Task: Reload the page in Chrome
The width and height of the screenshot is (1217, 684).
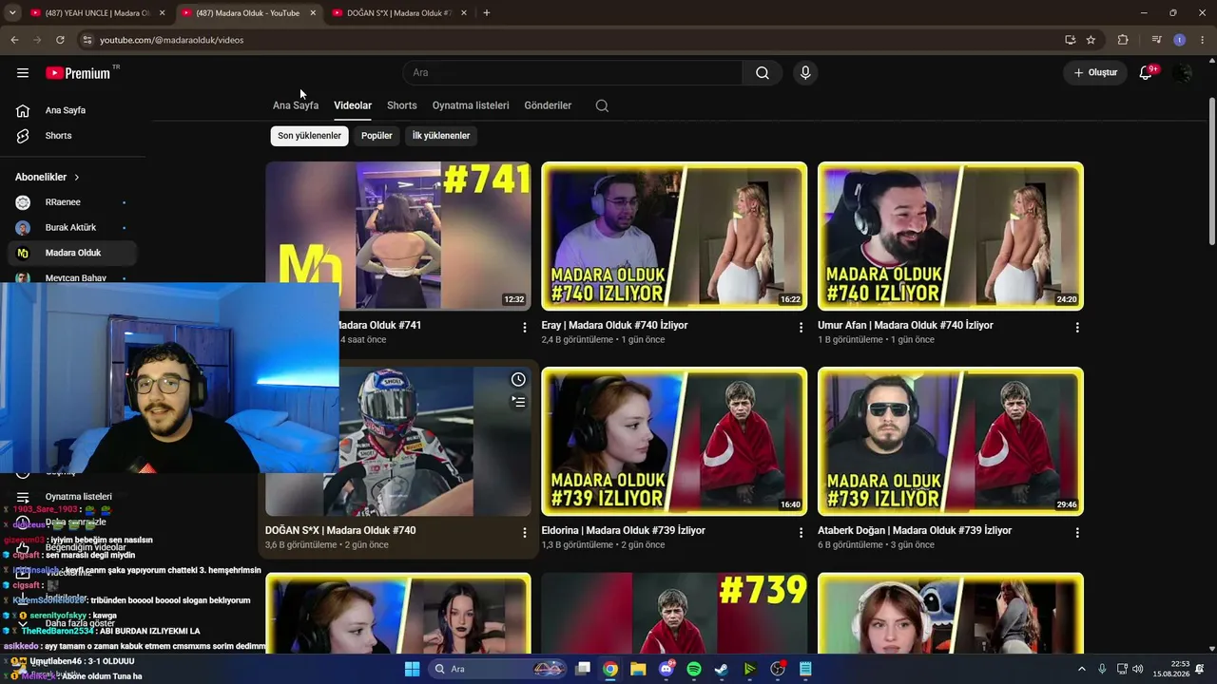Action: (x=60, y=40)
